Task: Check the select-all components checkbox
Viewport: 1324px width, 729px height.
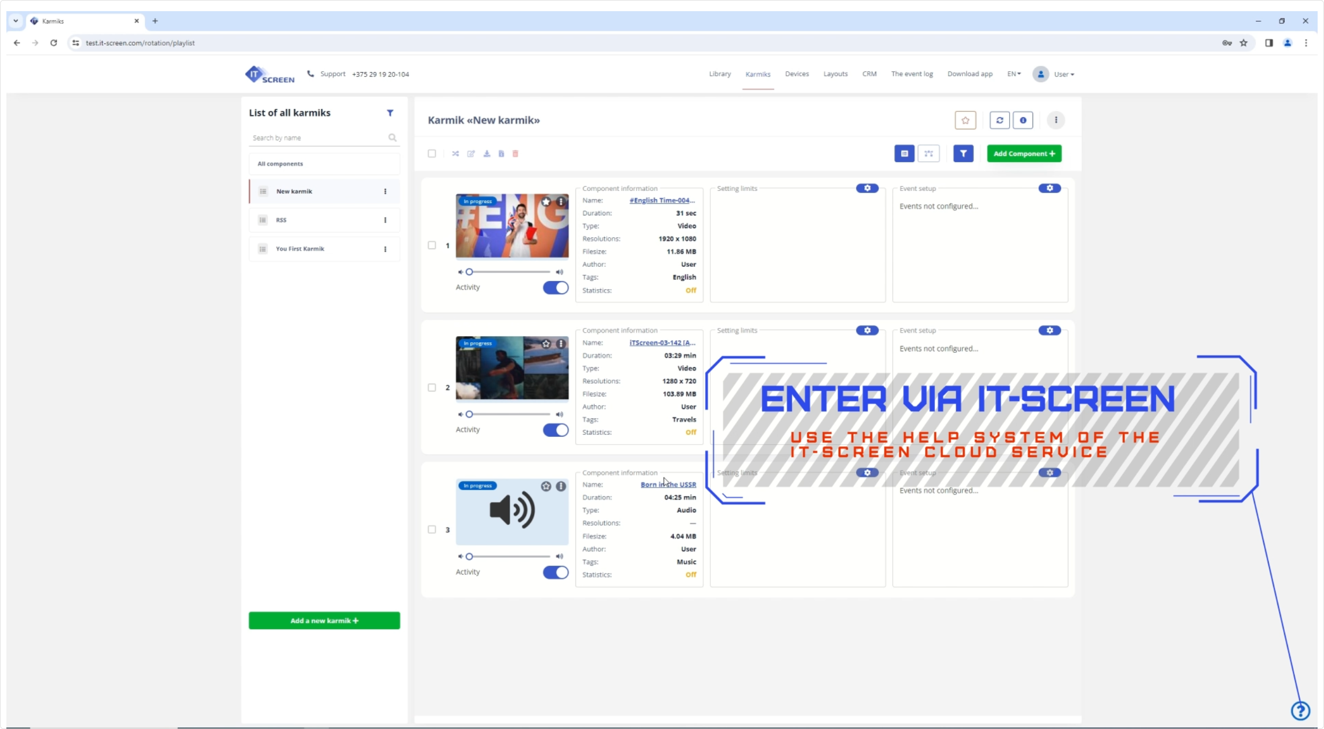Action: 432,154
